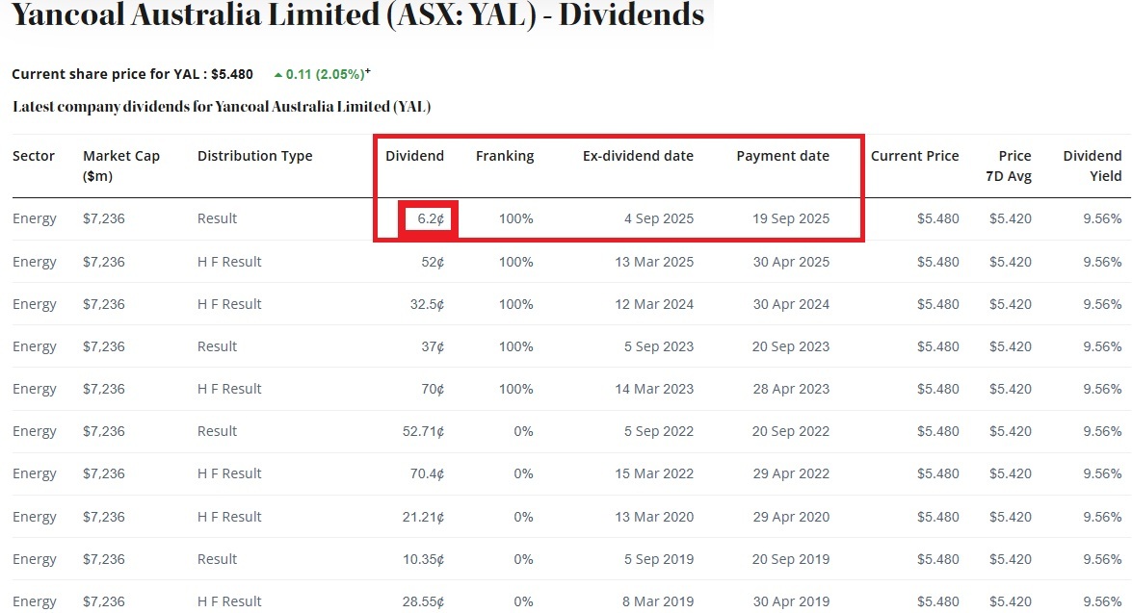Click the Yancoal Australia Limited Dividends page title

click(x=357, y=15)
